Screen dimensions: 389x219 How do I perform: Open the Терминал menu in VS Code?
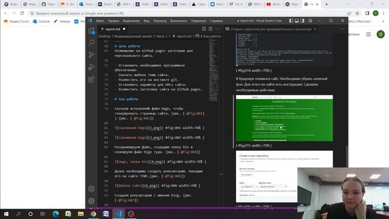198,21
